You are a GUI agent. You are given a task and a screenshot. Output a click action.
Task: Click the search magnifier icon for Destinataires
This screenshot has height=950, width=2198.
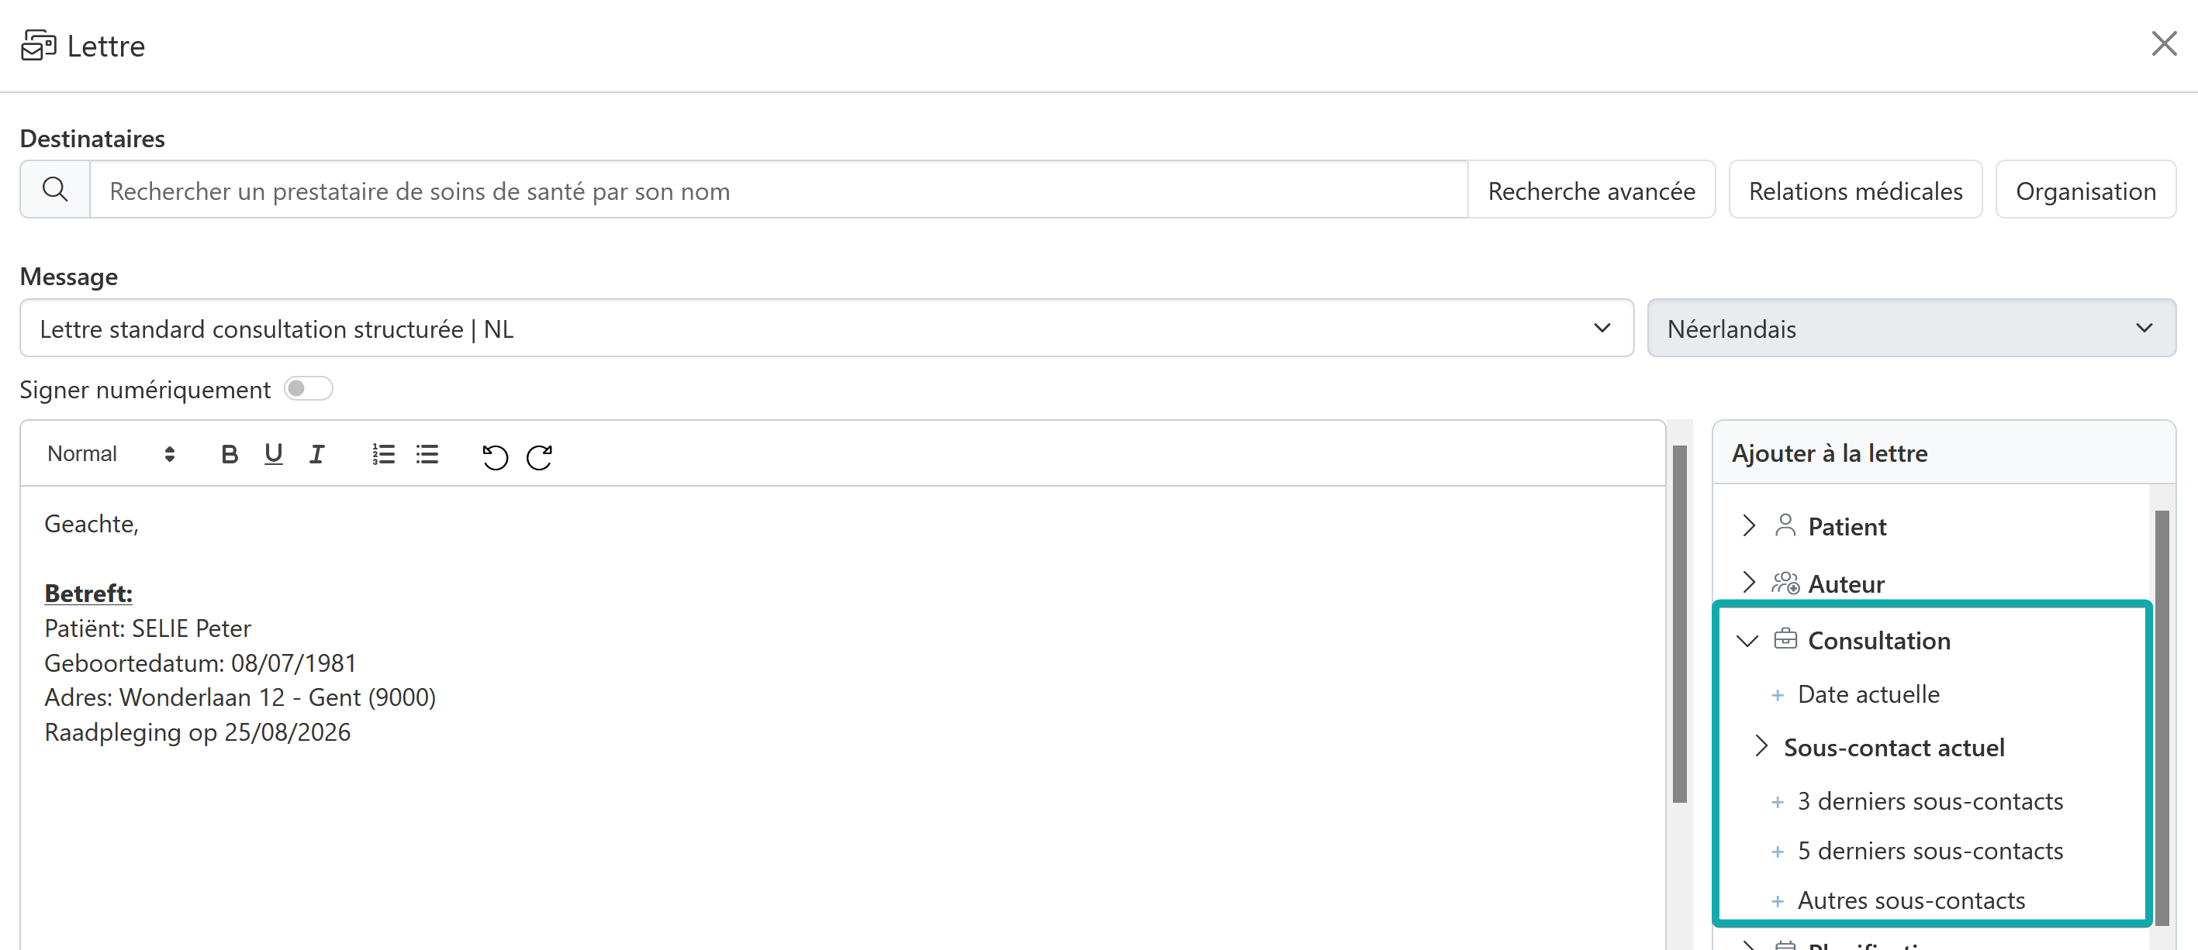click(56, 189)
